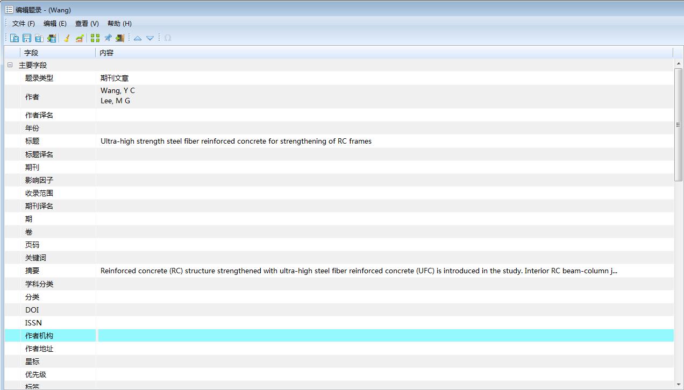Click the title text Ultra-high strength steel fiber

(x=236, y=141)
